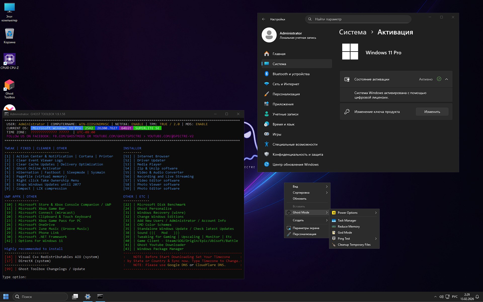Enable God Mode from Ghost Mode submenu
The width and height of the screenshot is (483, 302).
click(x=344, y=232)
